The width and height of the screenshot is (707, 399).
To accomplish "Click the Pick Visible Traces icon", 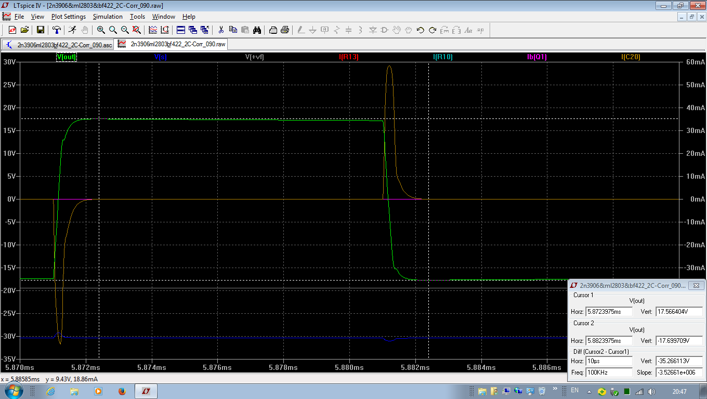I will tap(153, 30).
